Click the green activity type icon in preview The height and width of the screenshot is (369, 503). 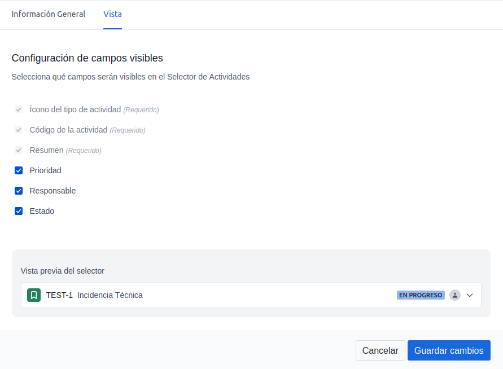pos(34,295)
